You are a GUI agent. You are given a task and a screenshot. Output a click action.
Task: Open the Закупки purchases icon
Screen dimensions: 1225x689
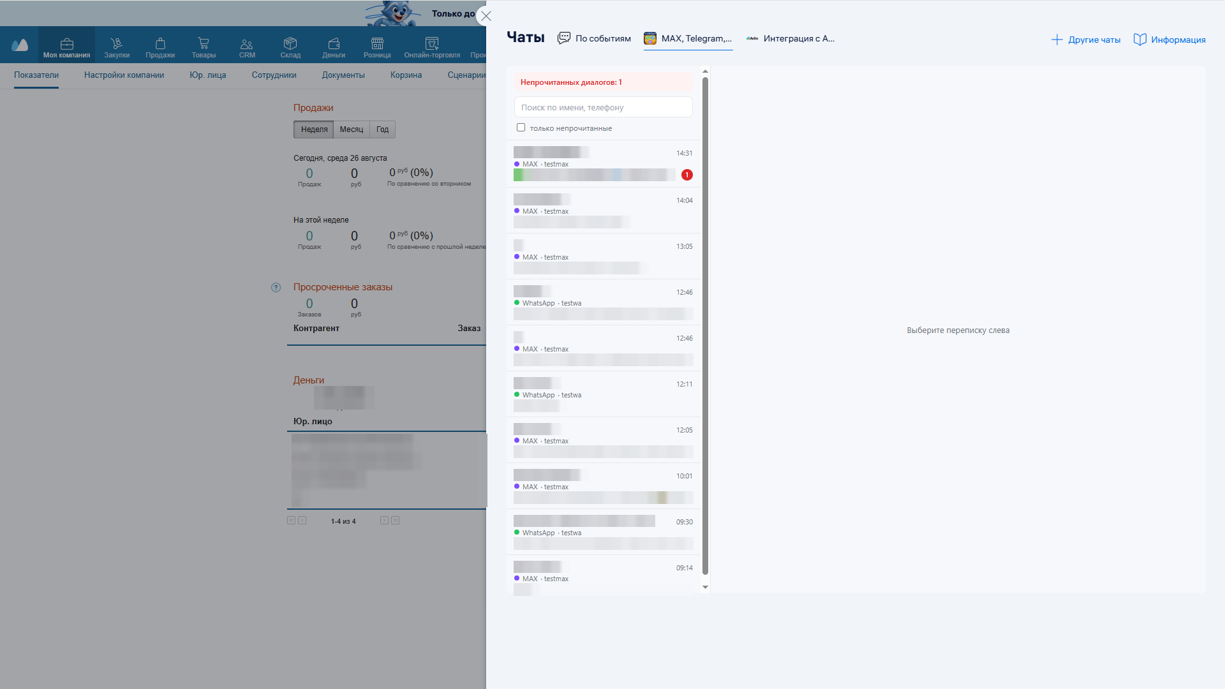[x=117, y=43]
